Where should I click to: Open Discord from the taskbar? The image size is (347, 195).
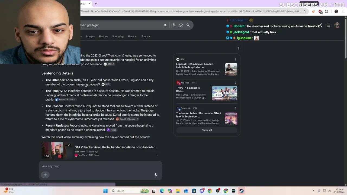[202, 191]
